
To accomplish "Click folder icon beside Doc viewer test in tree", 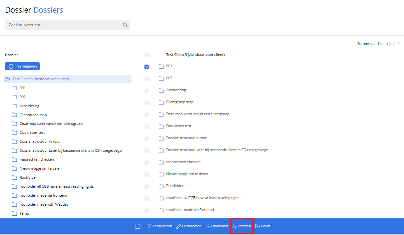I will pos(14,133).
